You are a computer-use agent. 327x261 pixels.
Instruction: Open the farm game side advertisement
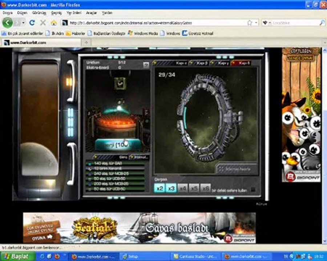(301, 115)
